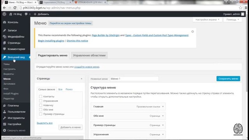Go forward in browser
This screenshot has width=249, height=140.
point(10,8)
